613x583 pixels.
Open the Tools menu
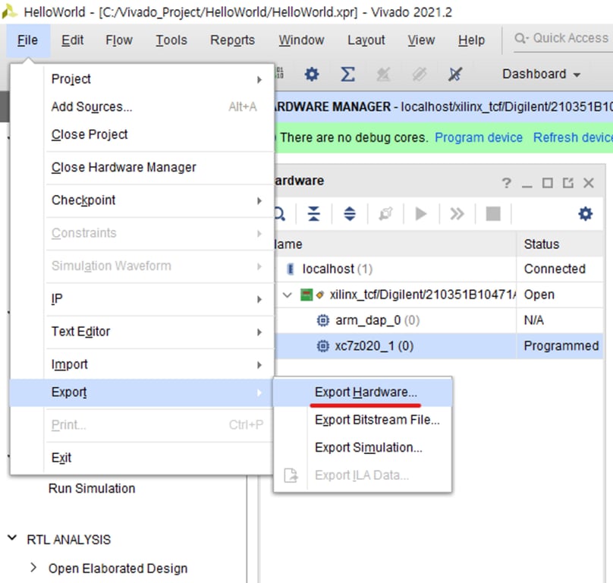(x=171, y=40)
